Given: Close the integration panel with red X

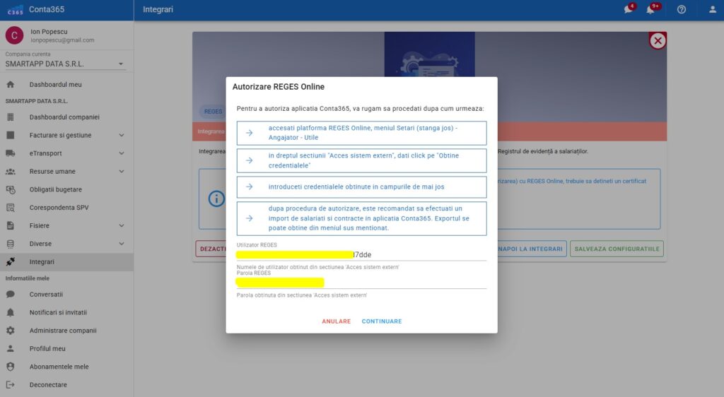Looking at the screenshot, I should point(658,41).
